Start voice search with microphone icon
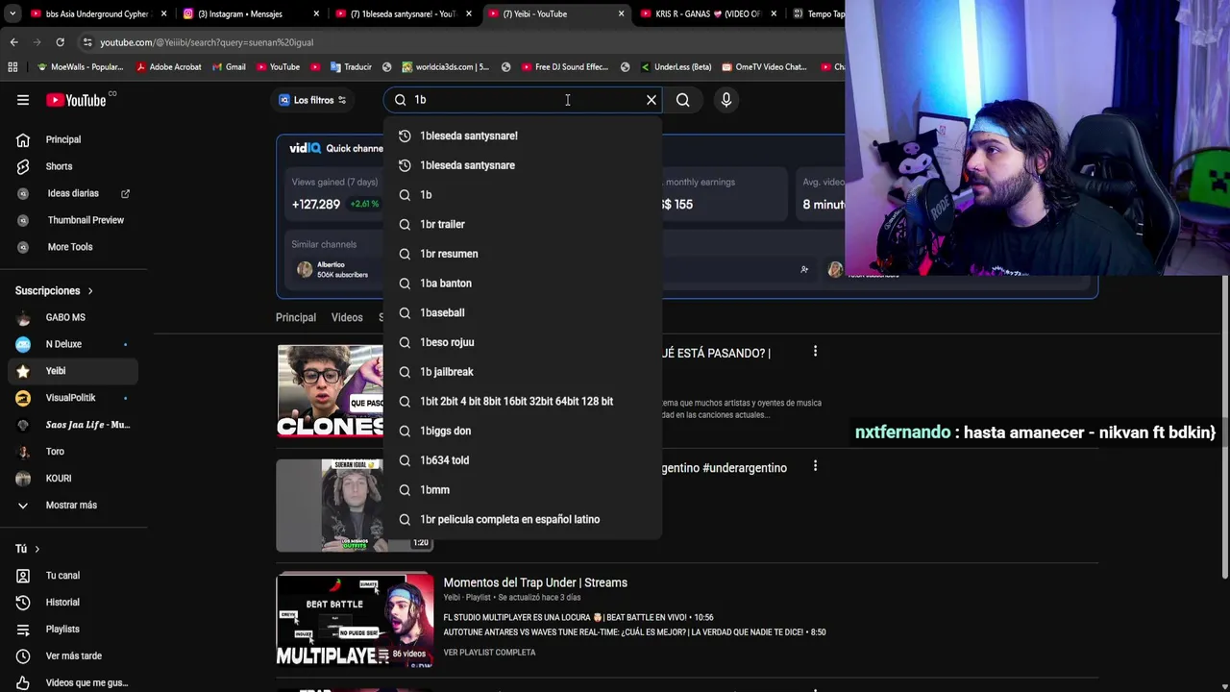The image size is (1230, 692). tap(726, 100)
